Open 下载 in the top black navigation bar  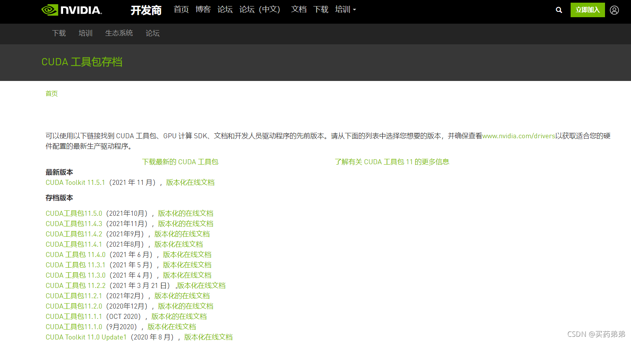coord(321,10)
